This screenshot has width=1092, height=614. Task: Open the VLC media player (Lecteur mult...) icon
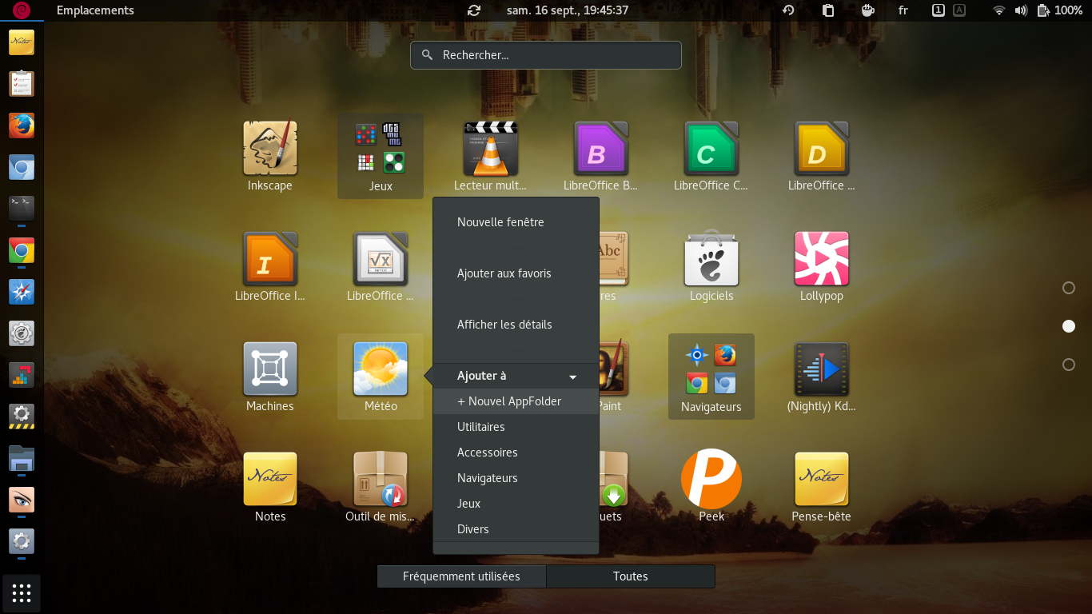[x=491, y=149]
